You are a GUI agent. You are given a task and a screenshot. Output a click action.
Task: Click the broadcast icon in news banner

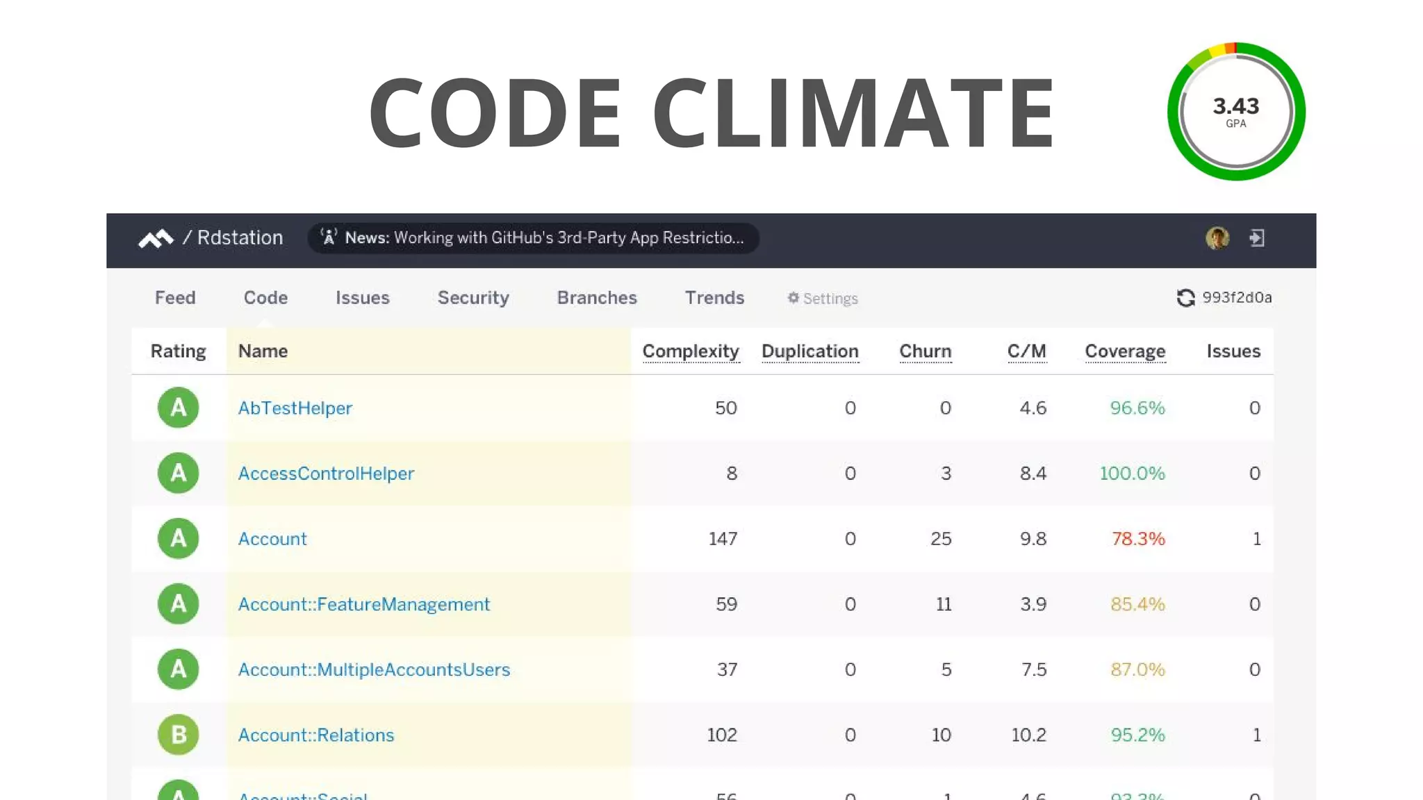[329, 237]
